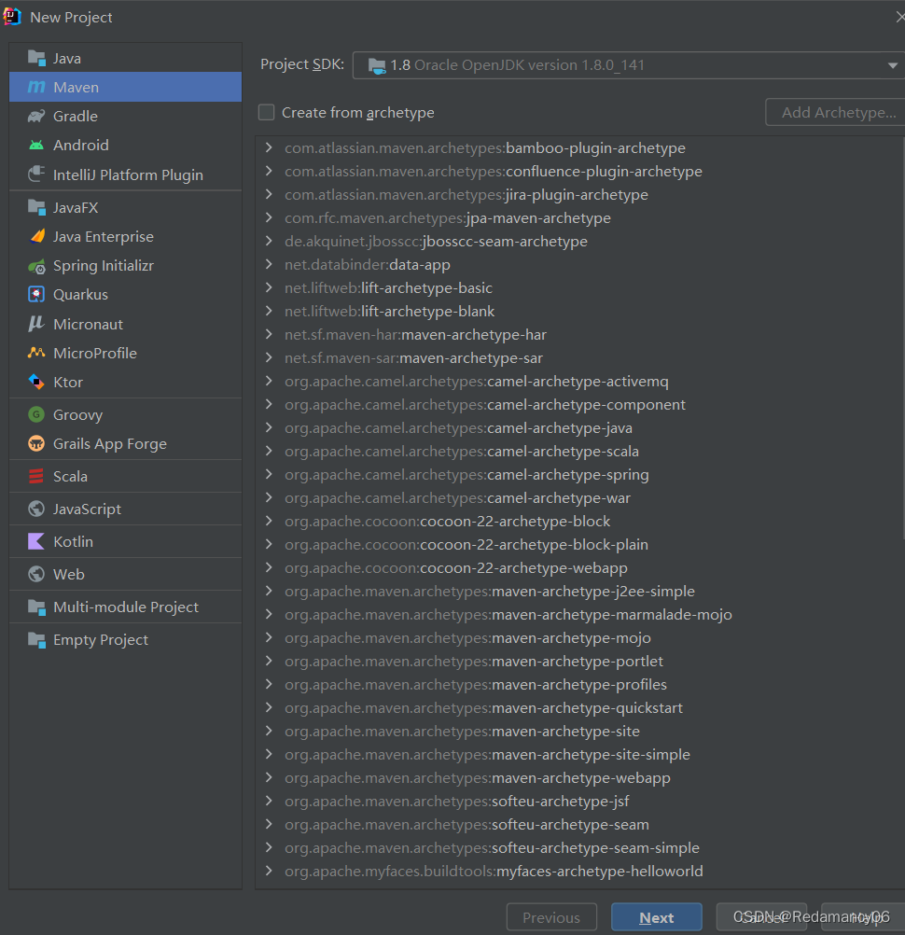Click the Add Archetype button
905x935 pixels.
(837, 112)
